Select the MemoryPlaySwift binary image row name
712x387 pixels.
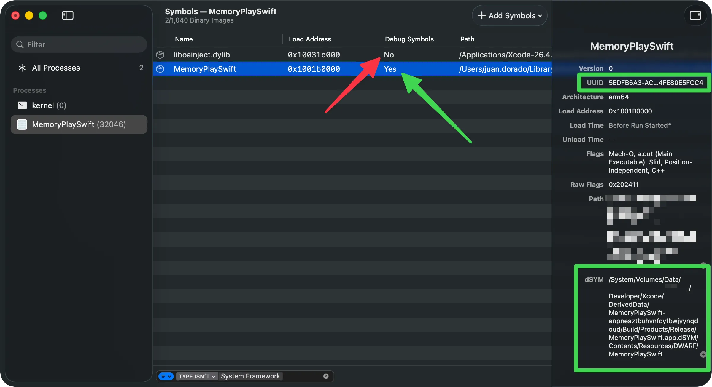tap(205, 69)
